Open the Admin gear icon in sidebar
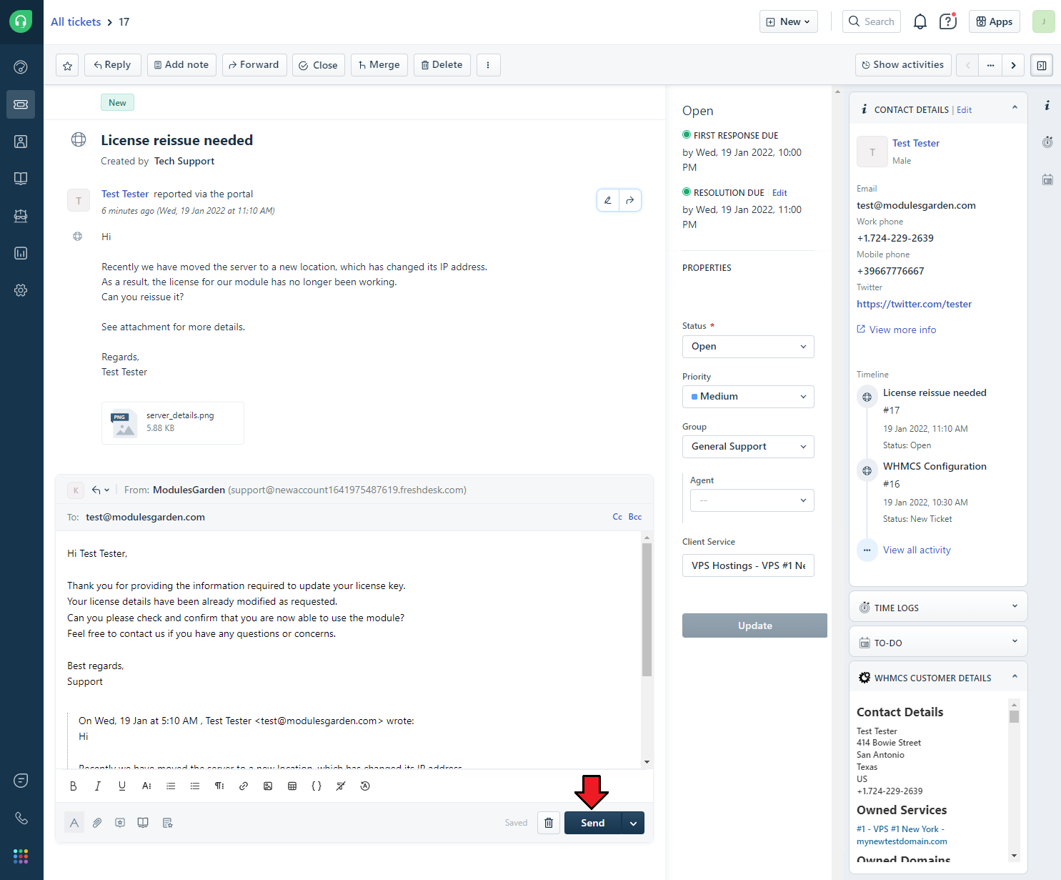This screenshot has height=880, width=1061. 21,290
